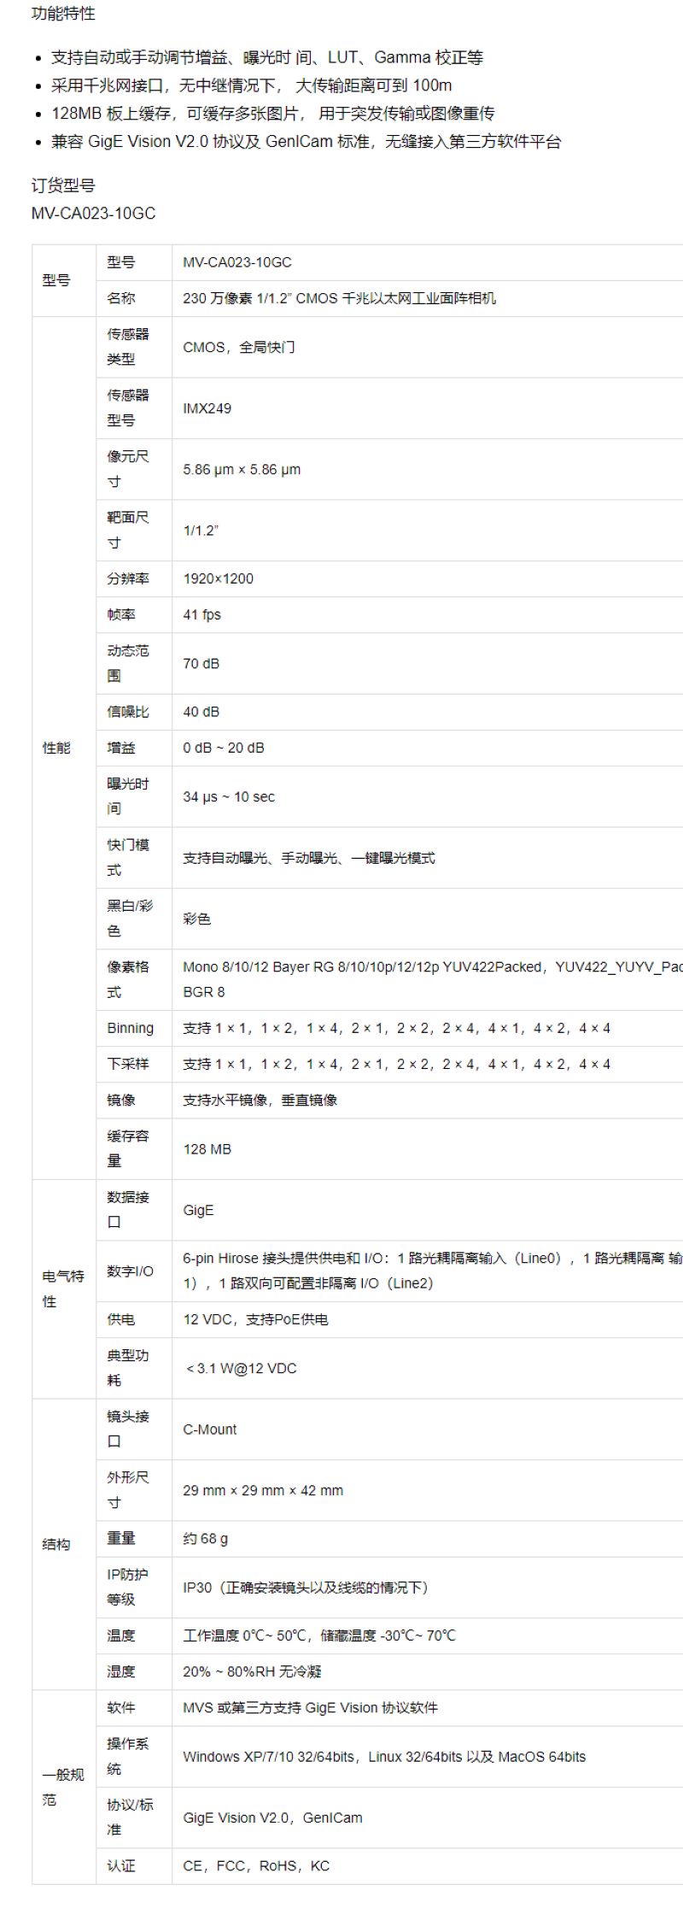Screen dimensions: 683x1914
Task: Click the dimensions 29 mm × 29 mm × 42 mm
Action: [x=263, y=1490]
